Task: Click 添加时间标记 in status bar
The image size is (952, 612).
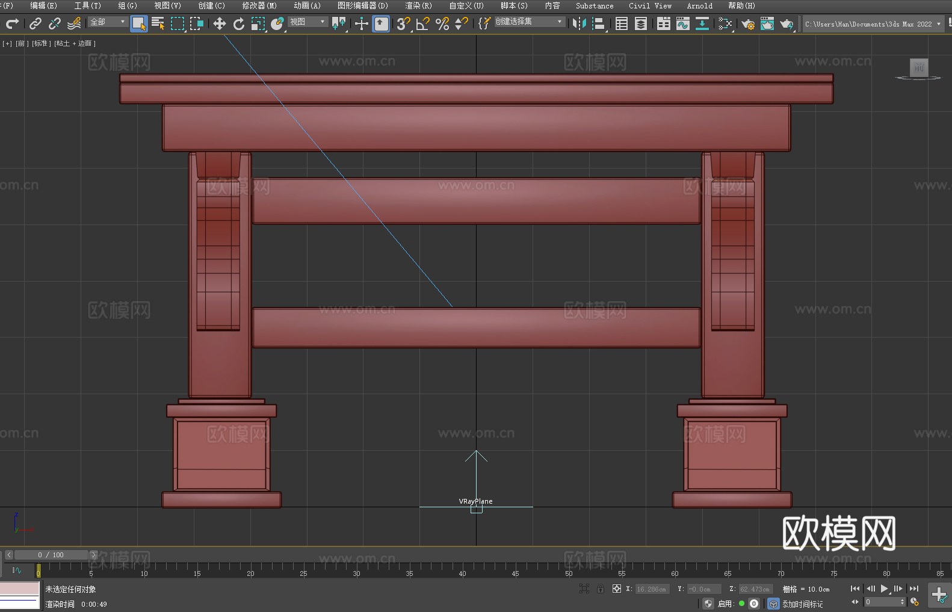Action: 802,604
